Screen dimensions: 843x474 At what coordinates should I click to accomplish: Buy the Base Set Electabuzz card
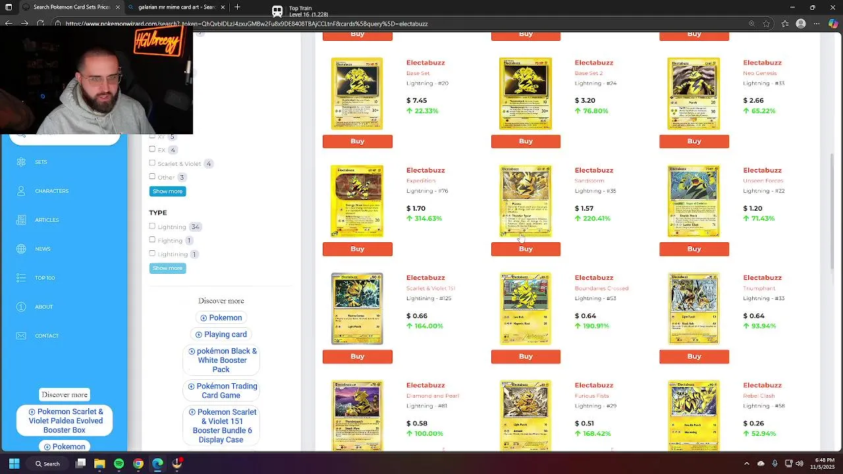[x=358, y=142]
